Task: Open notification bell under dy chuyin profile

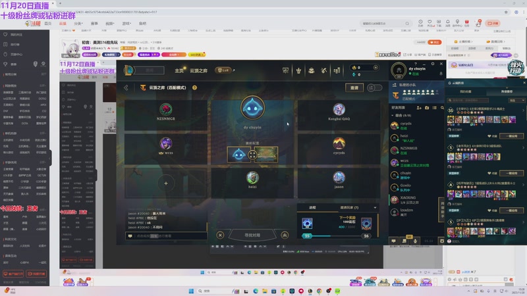Action: tap(441, 74)
